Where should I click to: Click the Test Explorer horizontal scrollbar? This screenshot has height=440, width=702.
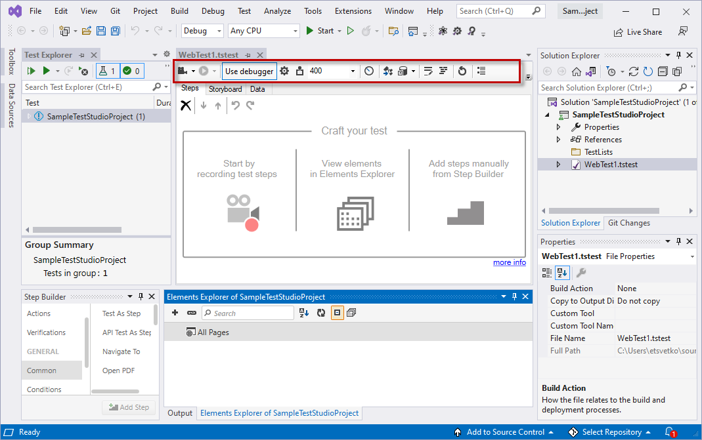(x=77, y=230)
